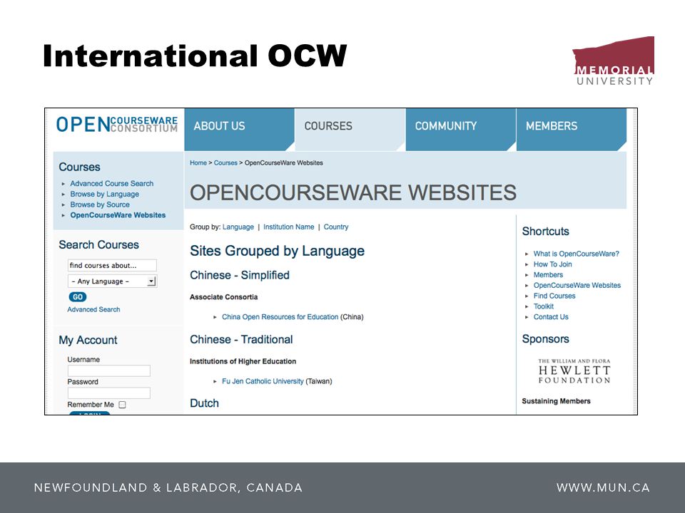The width and height of the screenshot is (685, 513).
Task: Open the Any Language dropdown
Action: (x=112, y=281)
